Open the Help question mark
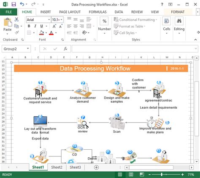 [x=162, y=4]
